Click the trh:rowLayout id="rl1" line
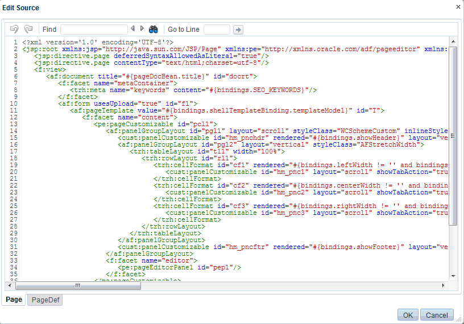The width and height of the screenshot is (464, 324). coord(189,158)
